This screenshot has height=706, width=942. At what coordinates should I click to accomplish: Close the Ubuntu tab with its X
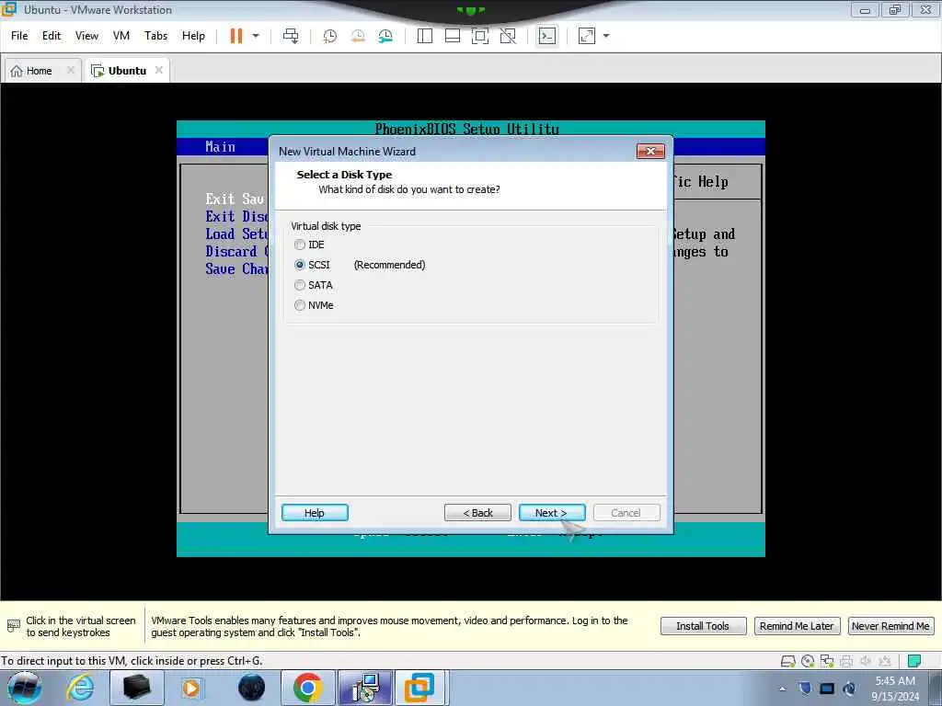(x=158, y=70)
